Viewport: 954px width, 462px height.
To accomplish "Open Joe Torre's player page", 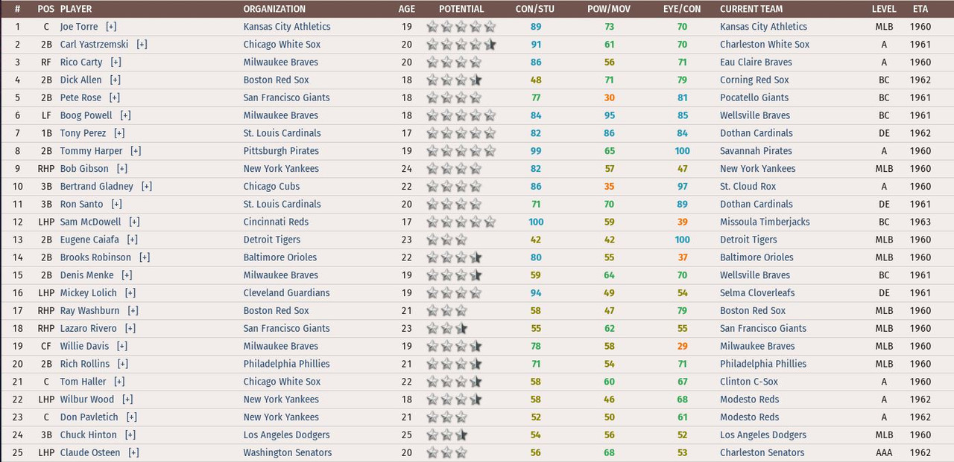I will 79,27.
